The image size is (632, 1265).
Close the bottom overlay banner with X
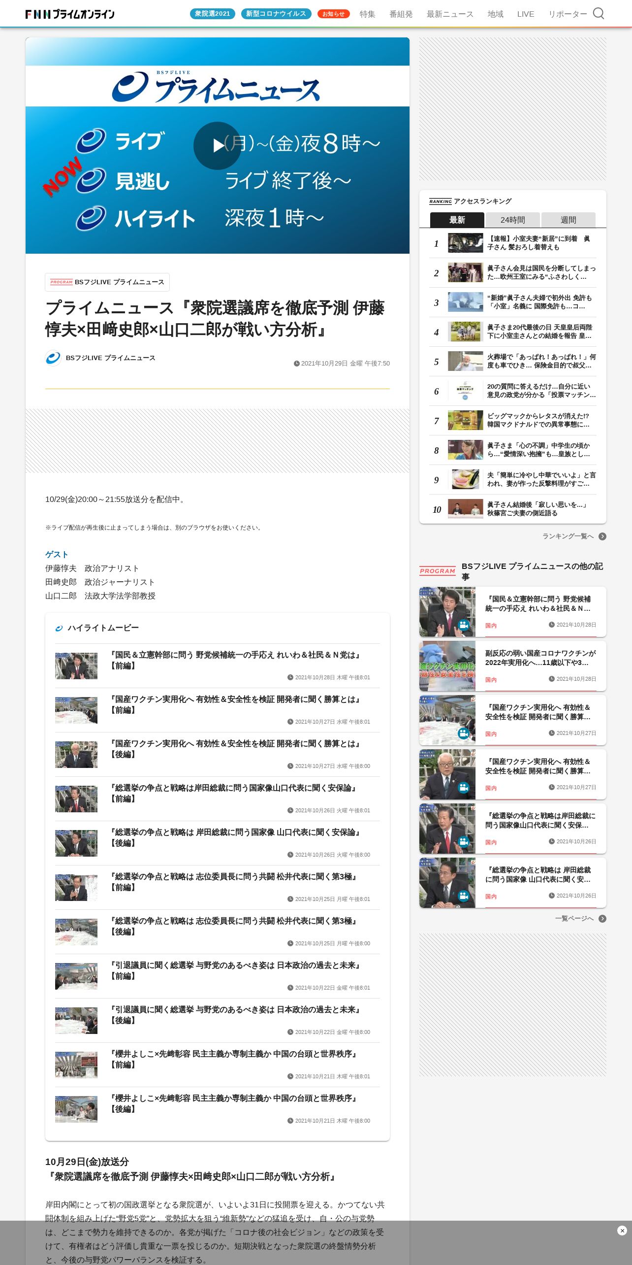pyautogui.click(x=622, y=1231)
